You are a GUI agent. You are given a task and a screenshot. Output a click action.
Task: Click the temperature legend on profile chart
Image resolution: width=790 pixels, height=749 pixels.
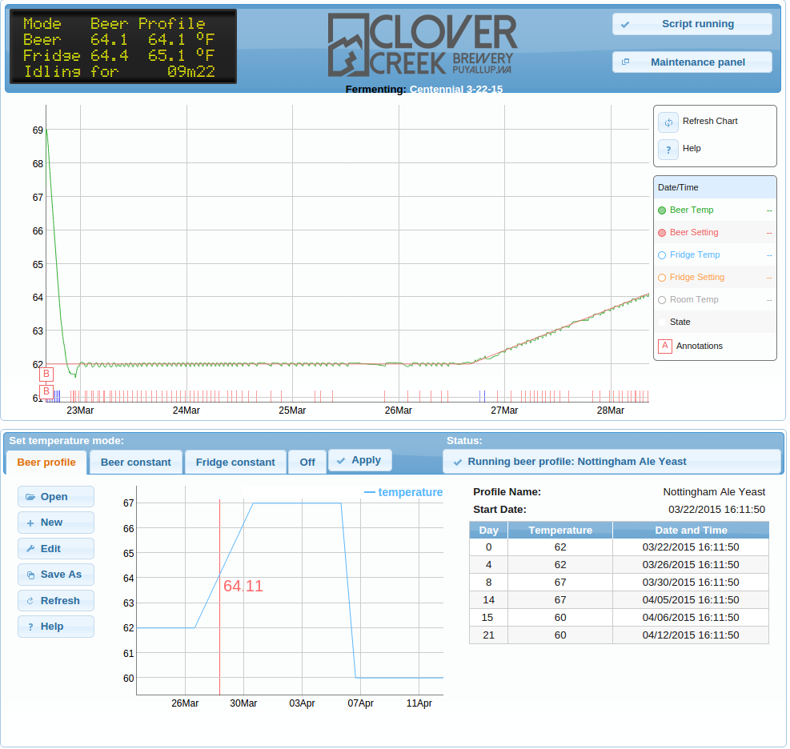point(403,493)
